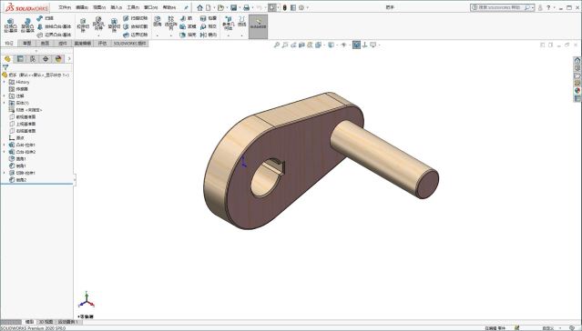Viewport: 582px width, 331px height.
Task: Open the 参考几何体 reference geometry tool
Action: [228, 23]
